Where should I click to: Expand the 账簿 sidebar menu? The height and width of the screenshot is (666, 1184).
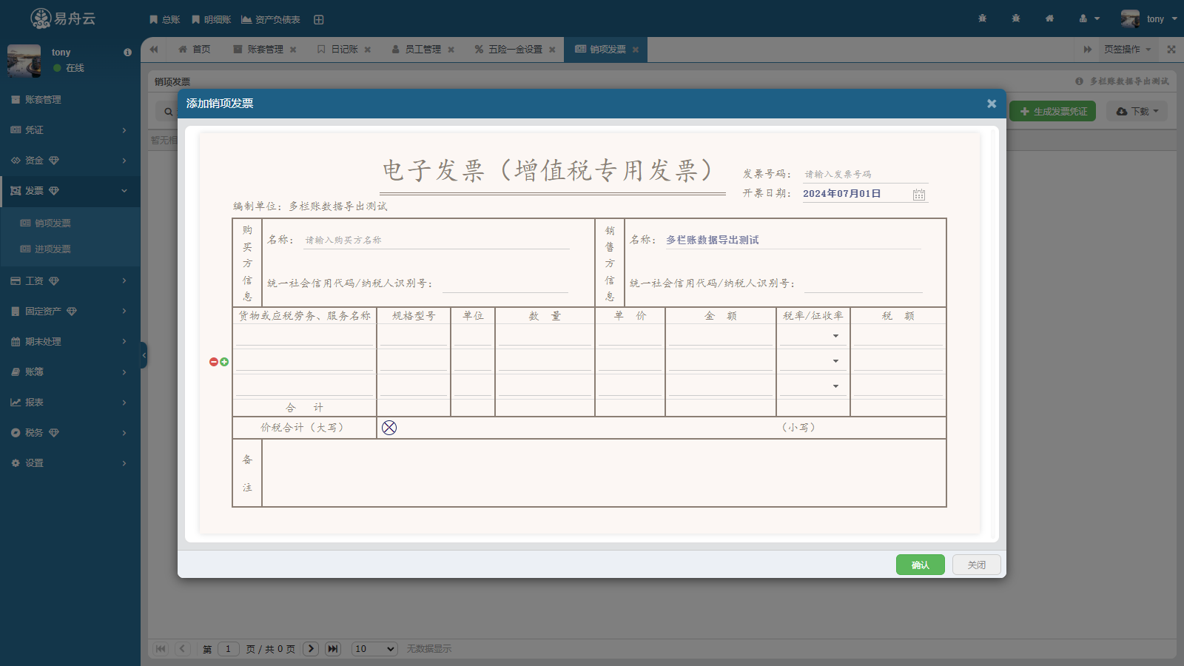[x=70, y=371]
